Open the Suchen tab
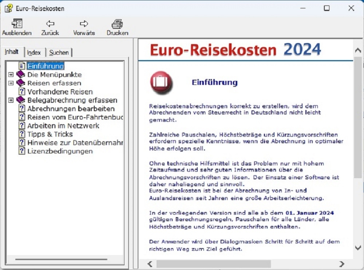Image resolution: width=364 pixels, height=270 pixels. [x=59, y=52]
